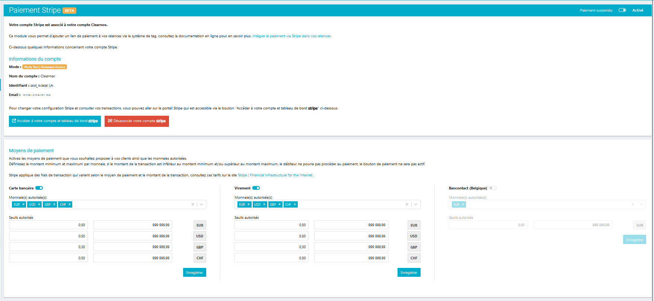The image size is (654, 301).
Task: Toggle the Virement payment switch
Action: pyautogui.click(x=256, y=188)
